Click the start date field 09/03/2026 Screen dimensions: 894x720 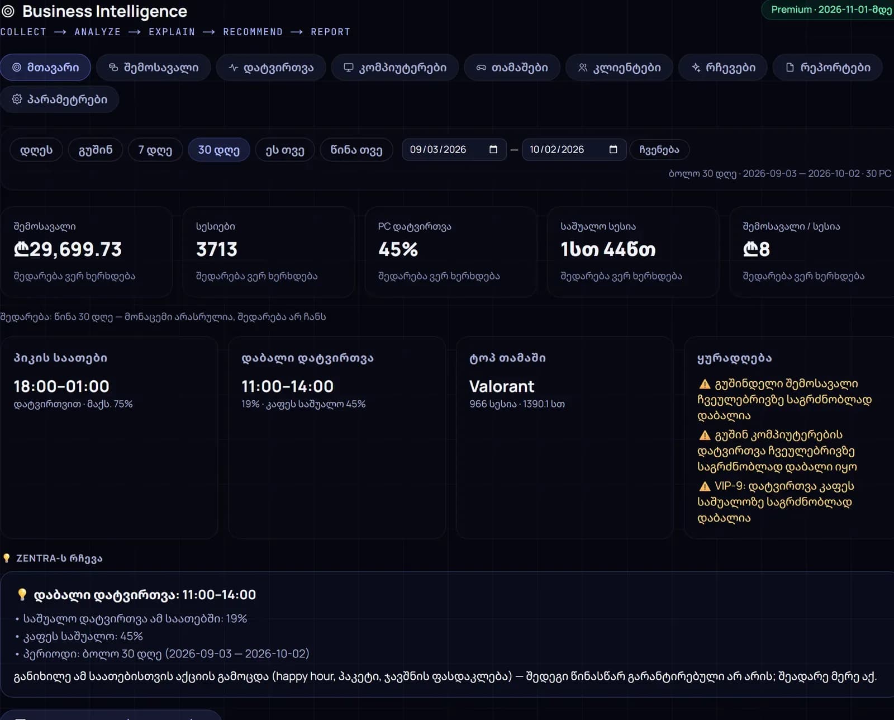pos(454,150)
